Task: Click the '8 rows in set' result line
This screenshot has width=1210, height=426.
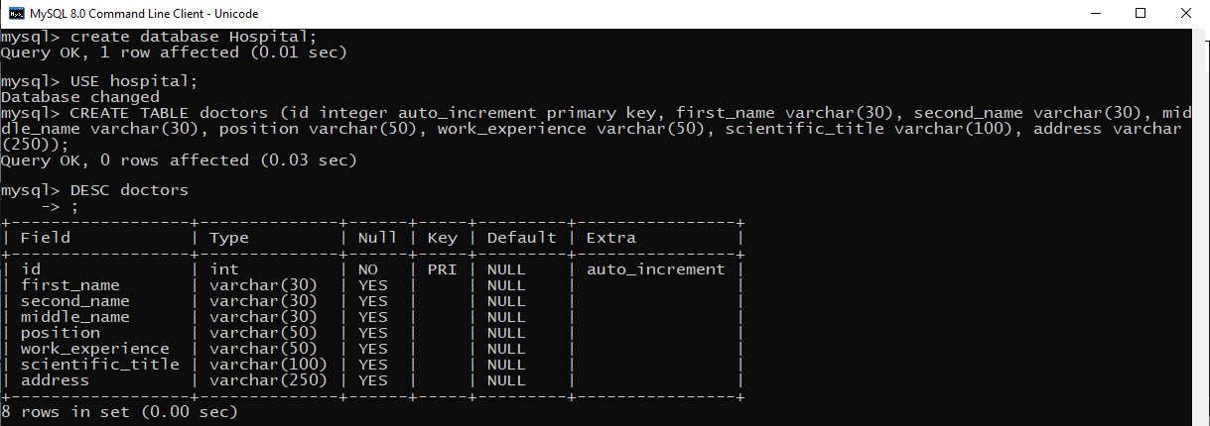Action: [x=119, y=410]
